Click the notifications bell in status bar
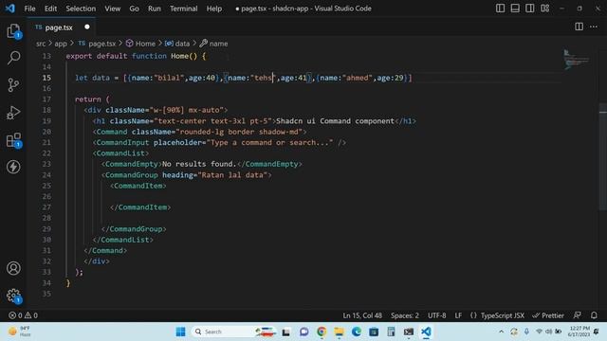The width and height of the screenshot is (607, 341). pyautogui.click(x=594, y=315)
